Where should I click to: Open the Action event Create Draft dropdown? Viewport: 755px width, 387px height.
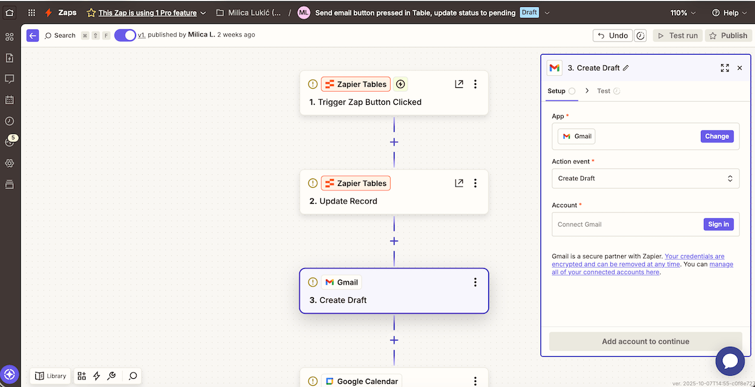pyautogui.click(x=646, y=178)
